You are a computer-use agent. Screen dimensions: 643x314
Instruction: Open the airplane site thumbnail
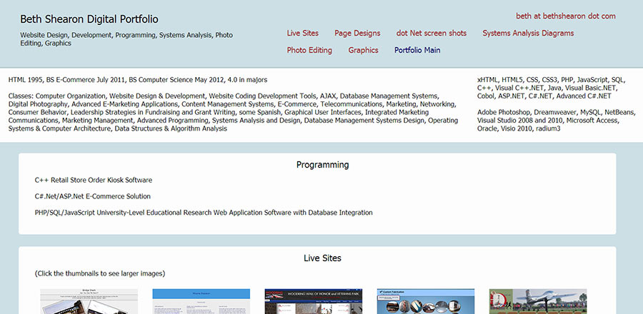537,301
